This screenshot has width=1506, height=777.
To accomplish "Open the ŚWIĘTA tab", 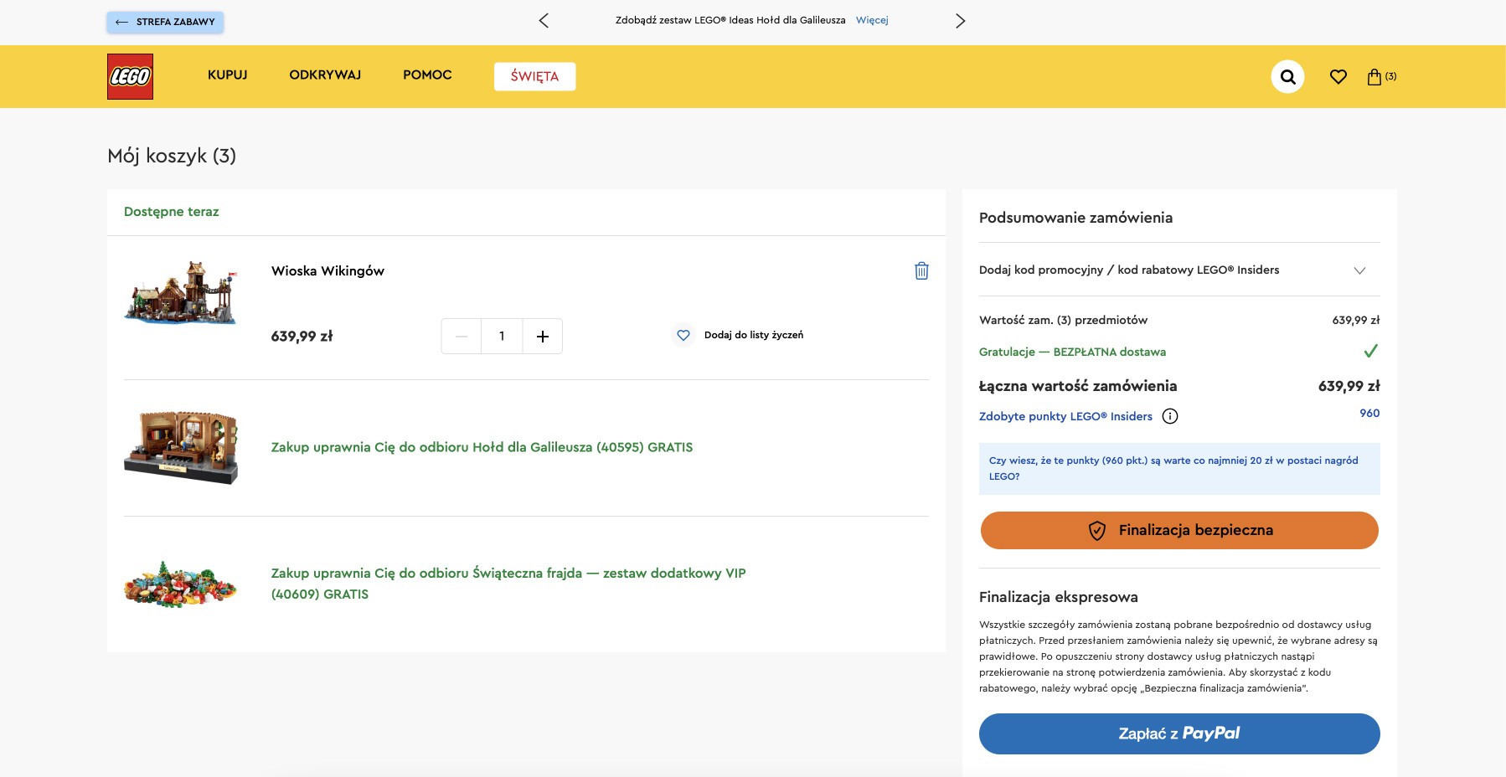I will click(x=534, y=76).
